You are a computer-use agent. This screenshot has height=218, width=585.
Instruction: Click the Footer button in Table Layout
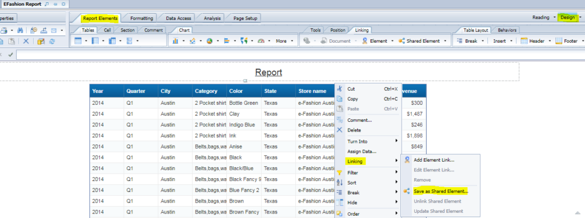[x=566, y=41]
